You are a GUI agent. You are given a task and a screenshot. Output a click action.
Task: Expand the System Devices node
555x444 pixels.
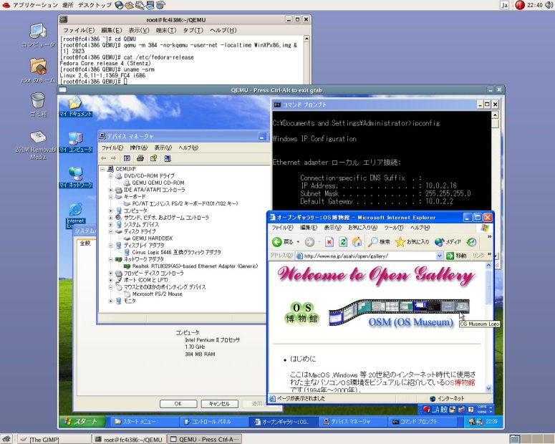pos(110,224)
